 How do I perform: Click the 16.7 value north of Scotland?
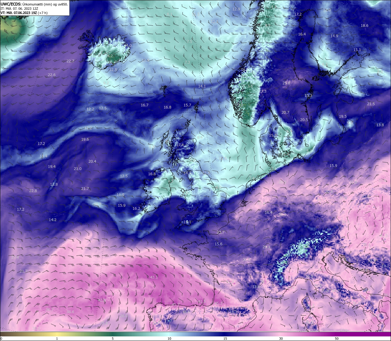(144, 105)
